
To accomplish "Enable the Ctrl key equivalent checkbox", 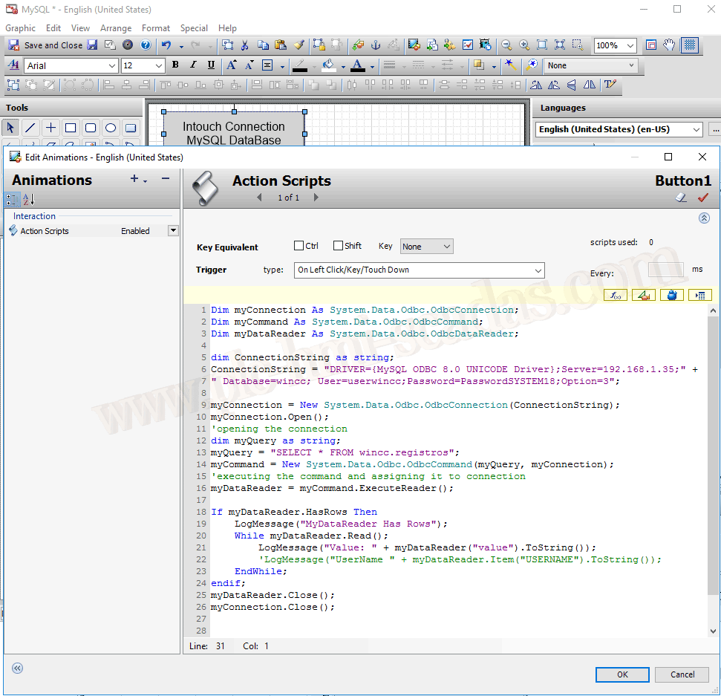I will 299,246.
